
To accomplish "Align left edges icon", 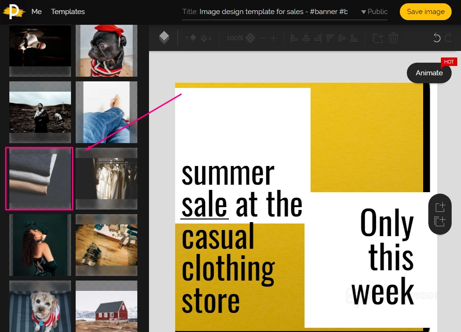I will coord(294,38).
